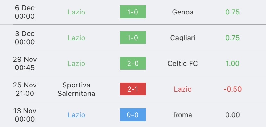The height and width of the screenshot is (127, 266).
Task: Select the 25 Nov 21:00 match date
Action: pyautogui.click(x=25, y=89)
